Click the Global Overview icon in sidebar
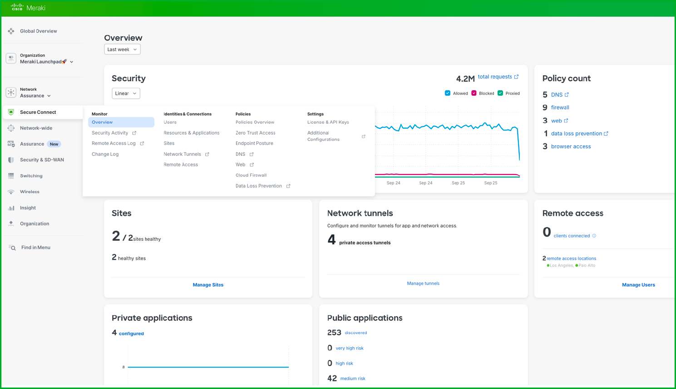Screen dimensions: 676x389 pyautogui.click(x=11, y=31)
